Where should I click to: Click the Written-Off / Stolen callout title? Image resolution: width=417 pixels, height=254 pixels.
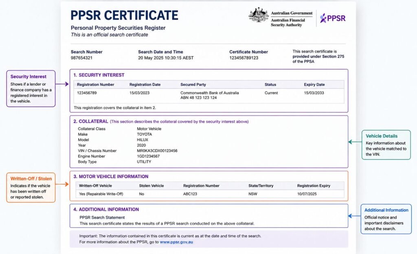[31, 179]
